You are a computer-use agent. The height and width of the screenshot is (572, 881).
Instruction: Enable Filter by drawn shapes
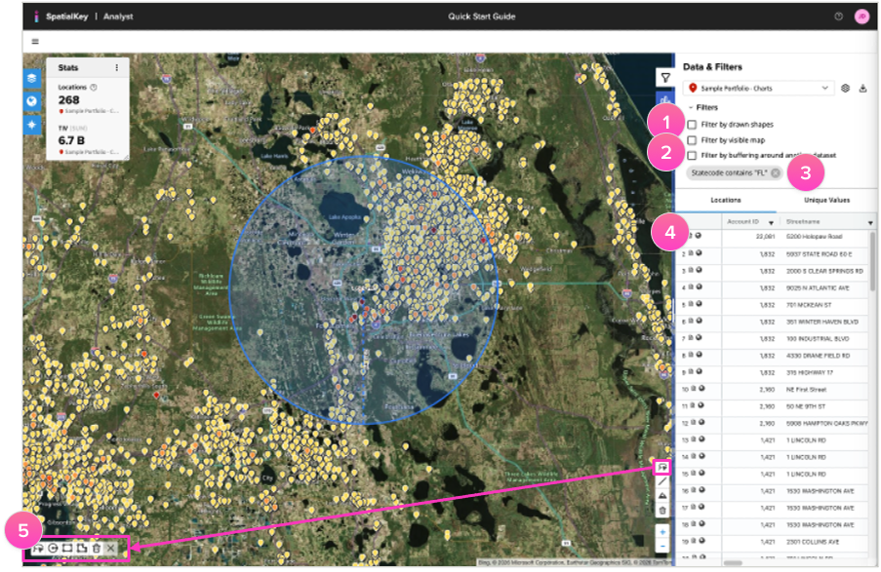point(692,125)
